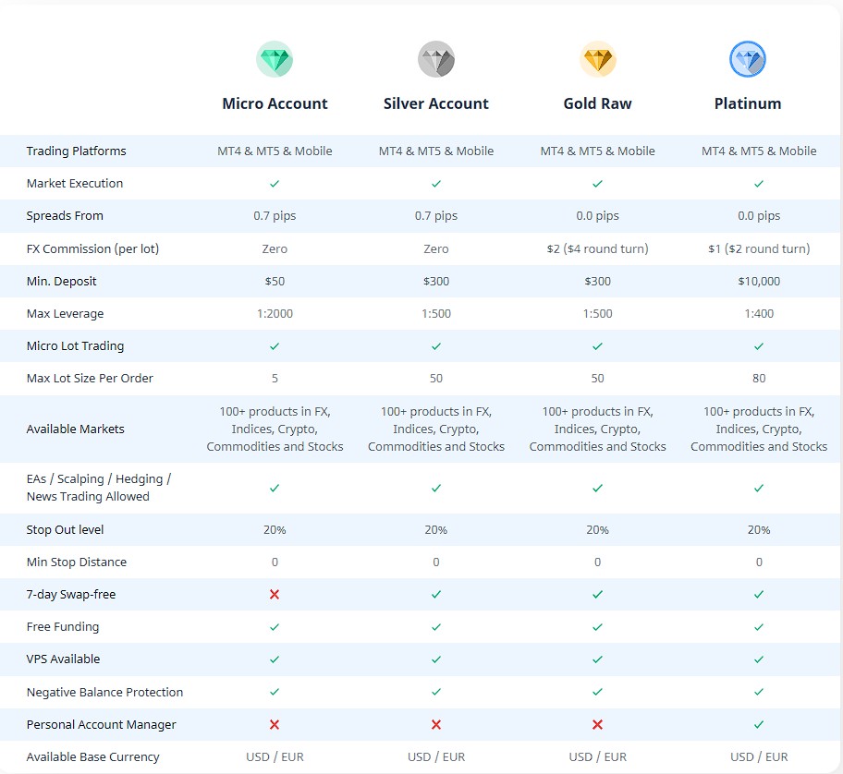Image resolution: width=843 pixels, height=774 pixels.
Task: Click Silver Account's Market Execution checkmark
Action: (436, 184)
